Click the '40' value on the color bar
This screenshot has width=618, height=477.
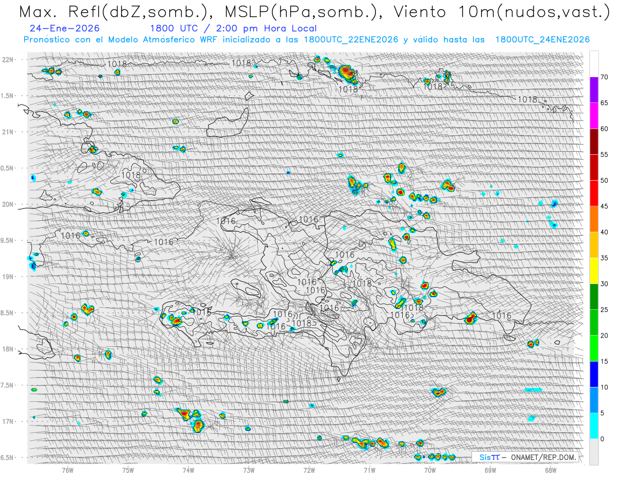coord(604,232)
